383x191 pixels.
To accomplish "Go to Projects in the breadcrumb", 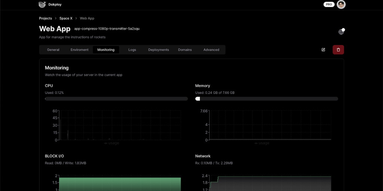I will pyautogui.click(x=45, y=18).
